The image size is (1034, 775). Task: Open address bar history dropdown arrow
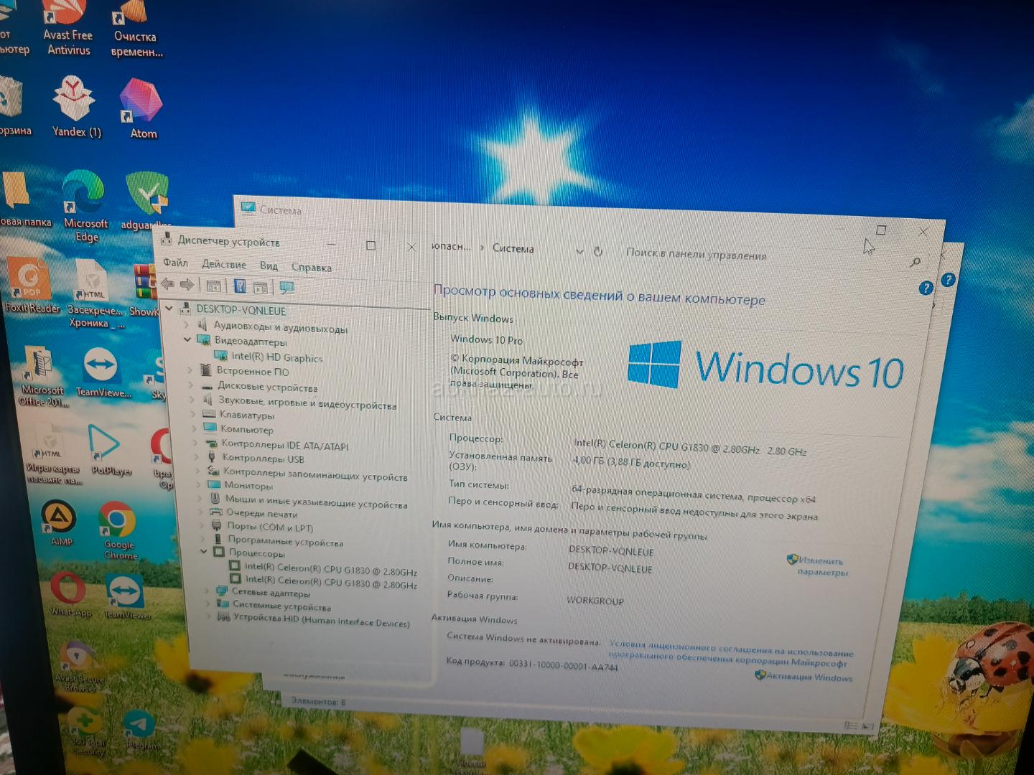579,251
